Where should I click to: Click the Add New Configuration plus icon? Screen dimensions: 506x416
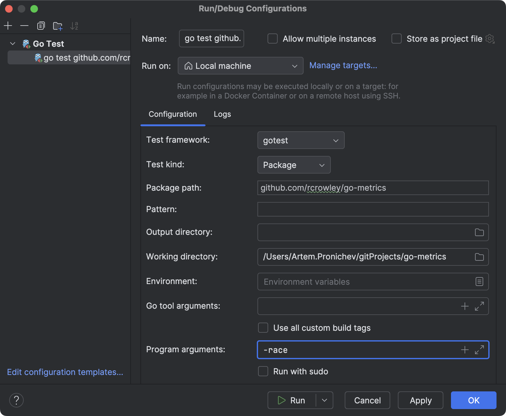click(x=8, y=26)
